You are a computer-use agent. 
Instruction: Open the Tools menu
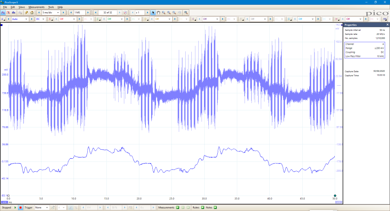51,7
